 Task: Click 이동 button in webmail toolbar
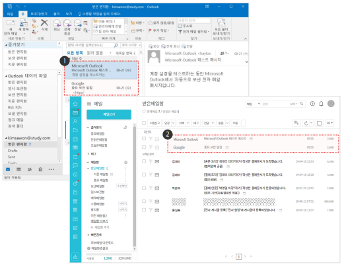[x=235, y=123]
